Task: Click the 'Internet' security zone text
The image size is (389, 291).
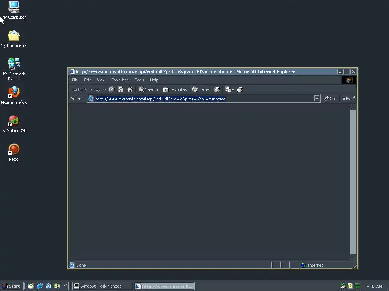Action: pos(315,265)
